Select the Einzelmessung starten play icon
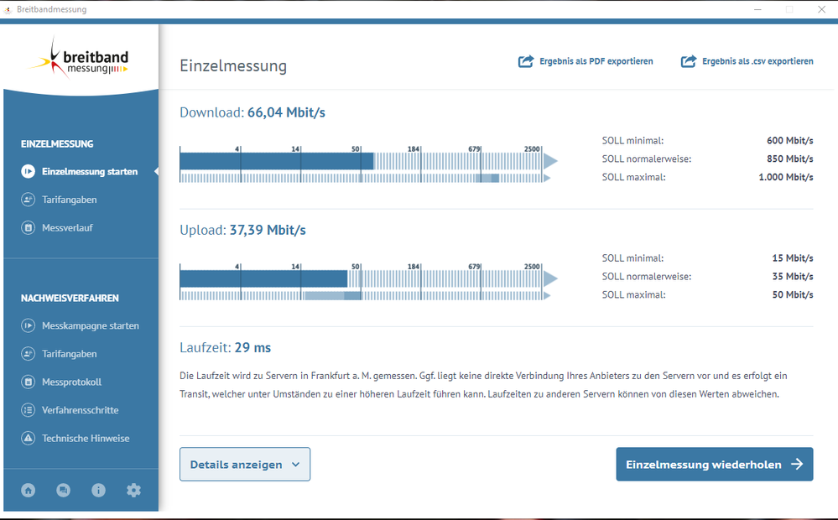Viewport: 838px width, 520px height. [x=28, y=171]
